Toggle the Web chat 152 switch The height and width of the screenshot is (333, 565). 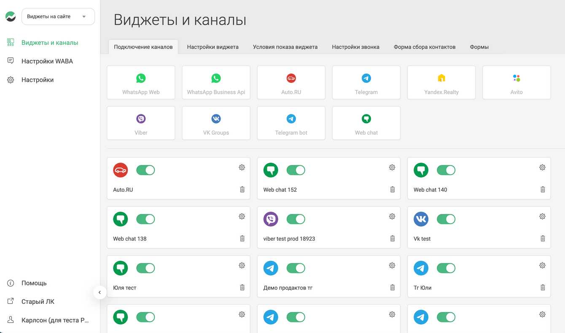click(296, 170)
